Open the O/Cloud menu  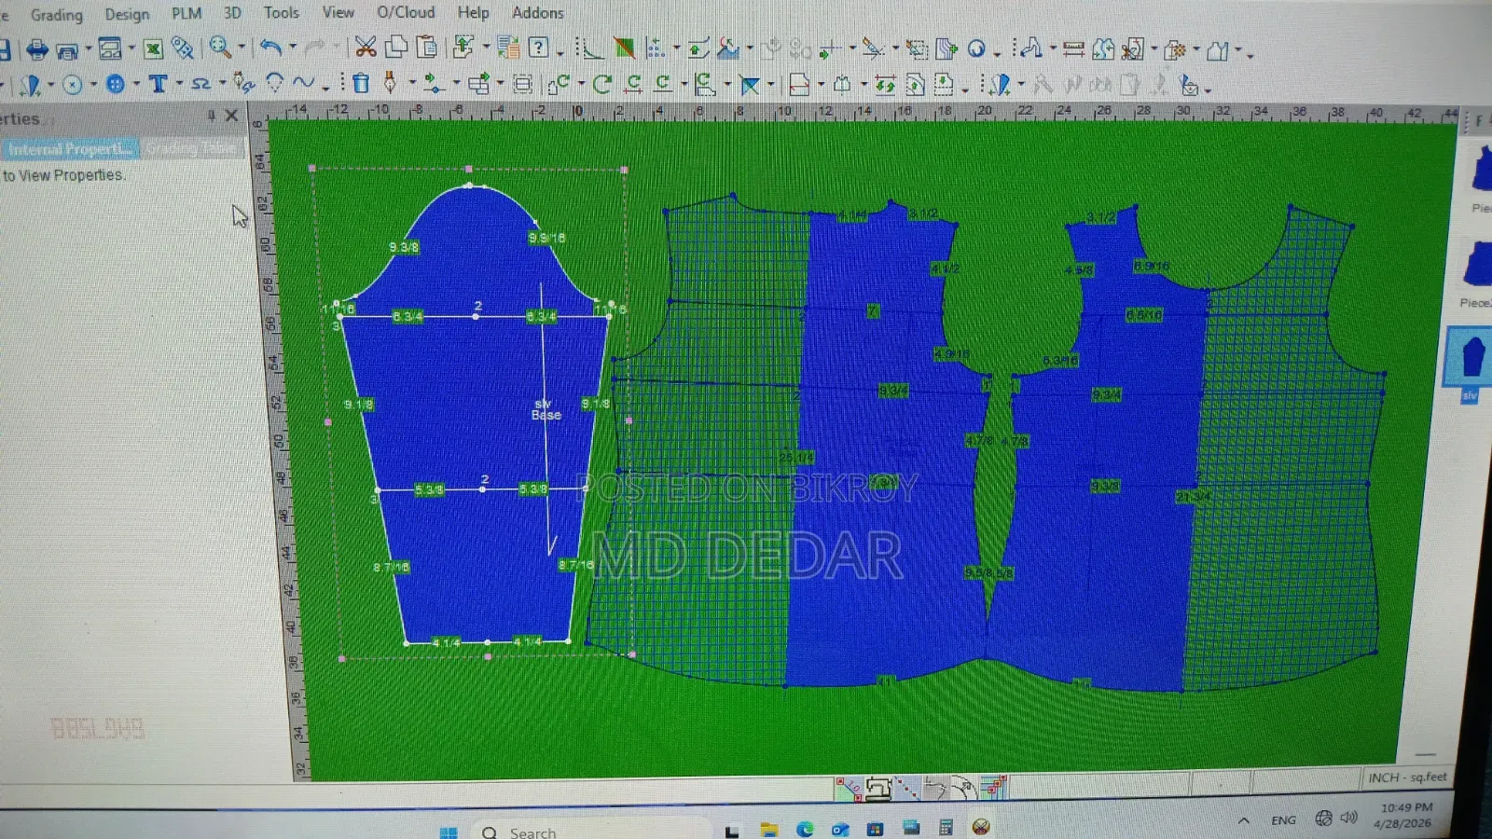(x=406, y=12)
